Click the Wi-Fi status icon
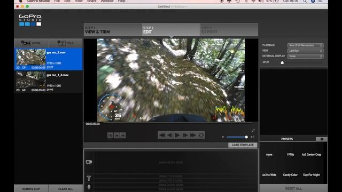 pyautogui.click(x=253, y=1)
